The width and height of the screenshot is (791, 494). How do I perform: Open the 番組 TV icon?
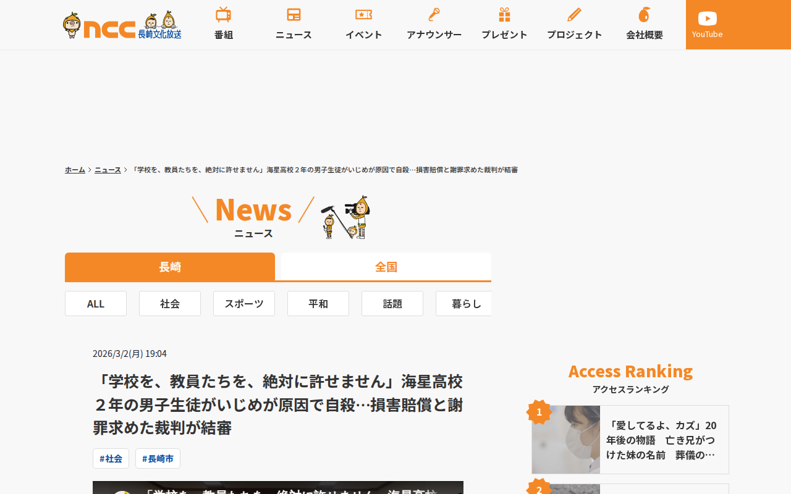pos(224,15)
